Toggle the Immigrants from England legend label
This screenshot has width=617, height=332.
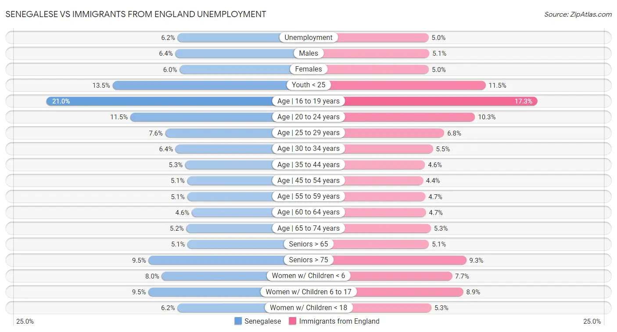coord(339,321)
